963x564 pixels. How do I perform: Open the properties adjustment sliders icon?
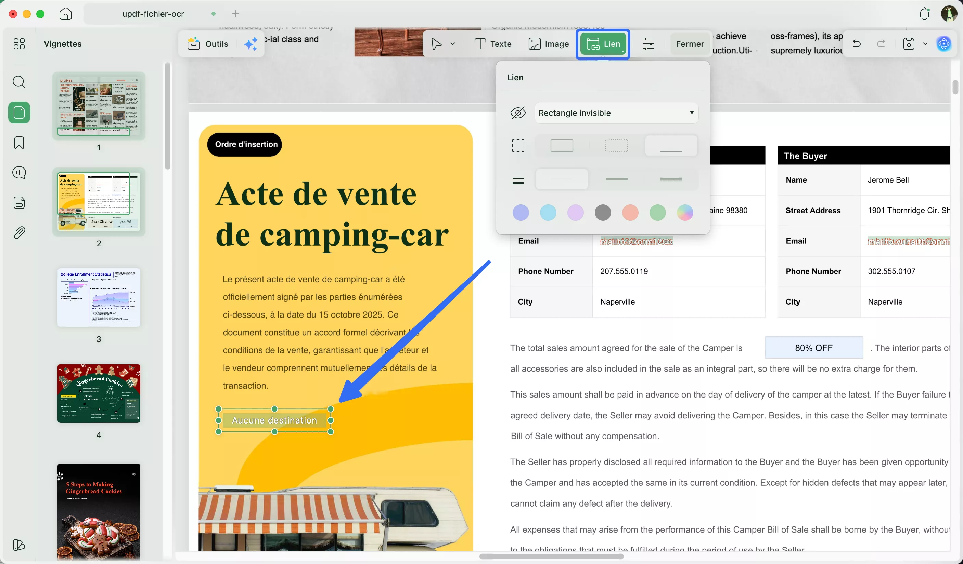tap(648, 43)
